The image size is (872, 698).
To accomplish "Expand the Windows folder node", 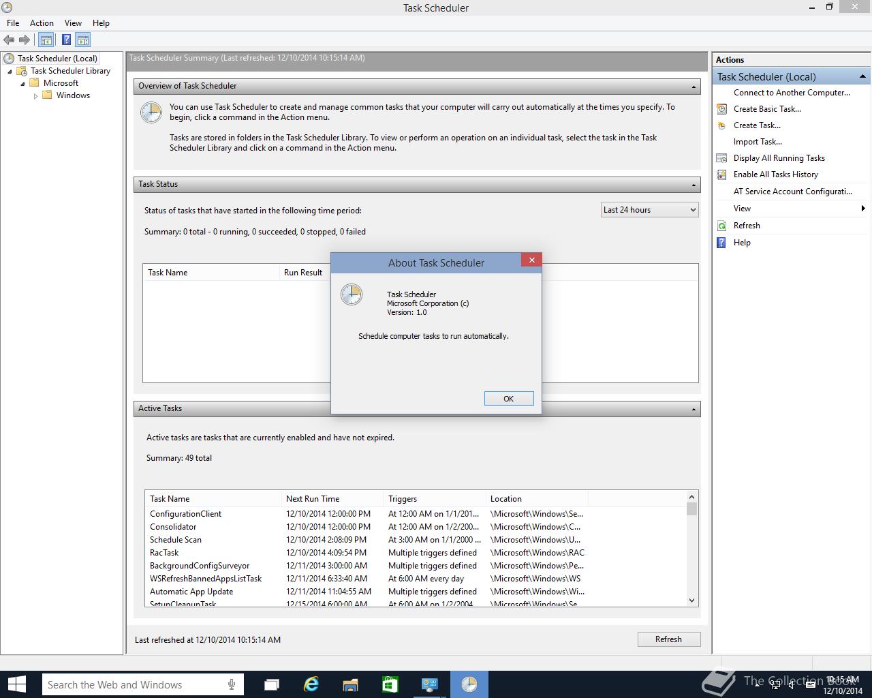I will coord(35,96).
